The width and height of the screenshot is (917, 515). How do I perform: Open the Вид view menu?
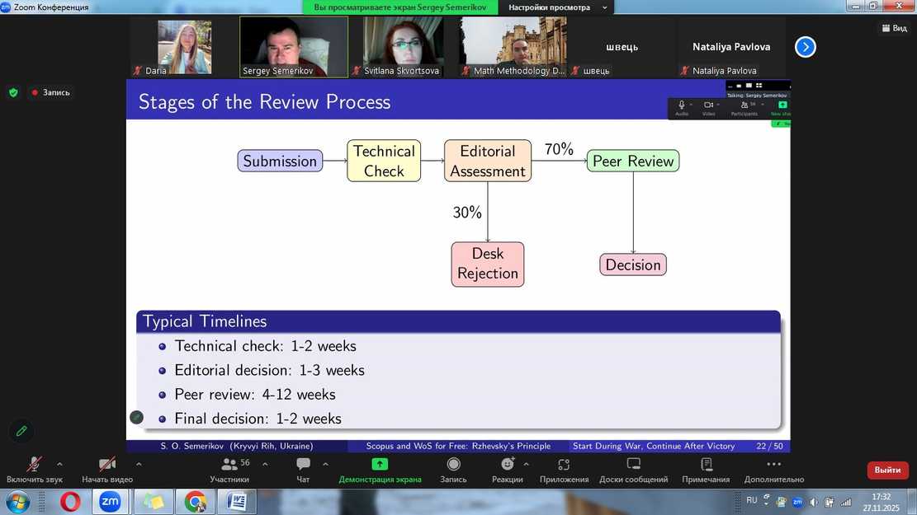pyautogui.click(x=894, y=28)
